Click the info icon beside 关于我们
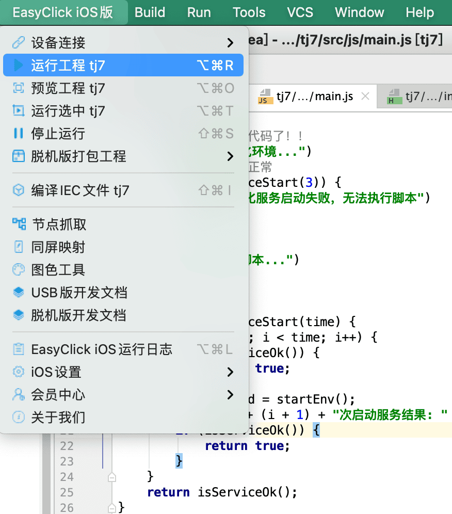 [19, 417]
